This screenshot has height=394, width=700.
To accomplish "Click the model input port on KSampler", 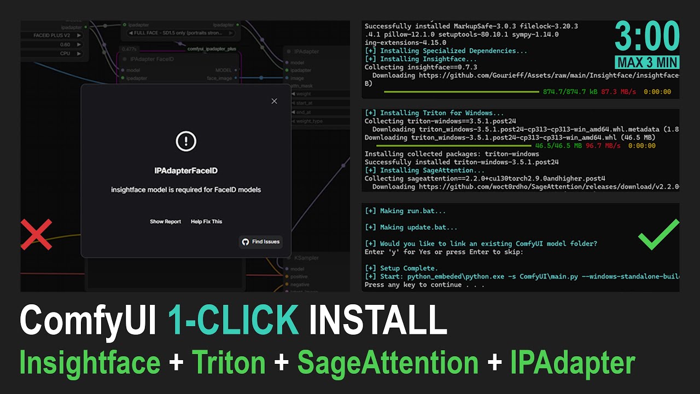I will click(288, 269).
